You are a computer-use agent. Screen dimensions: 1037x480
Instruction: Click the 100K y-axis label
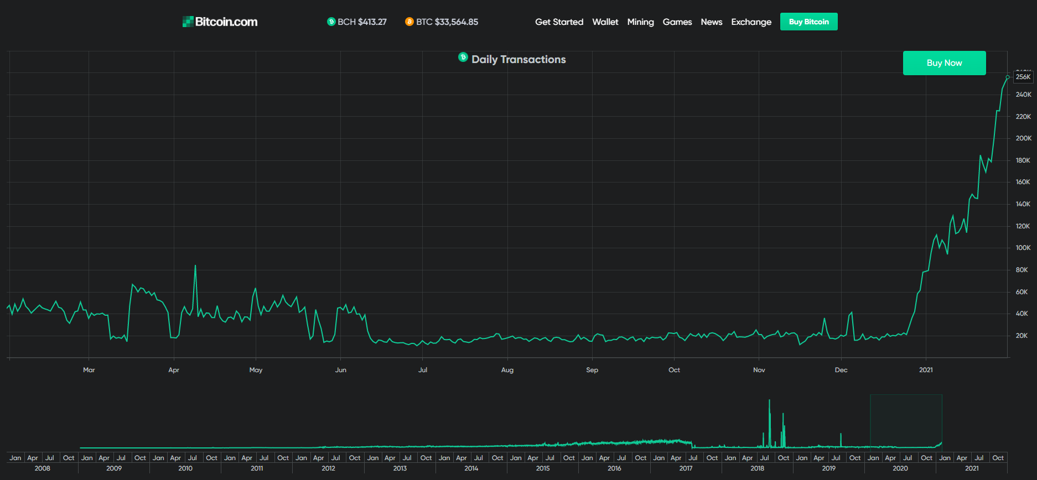1023,248
